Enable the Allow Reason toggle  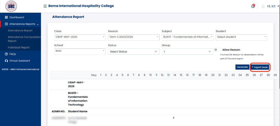(217, 50)
